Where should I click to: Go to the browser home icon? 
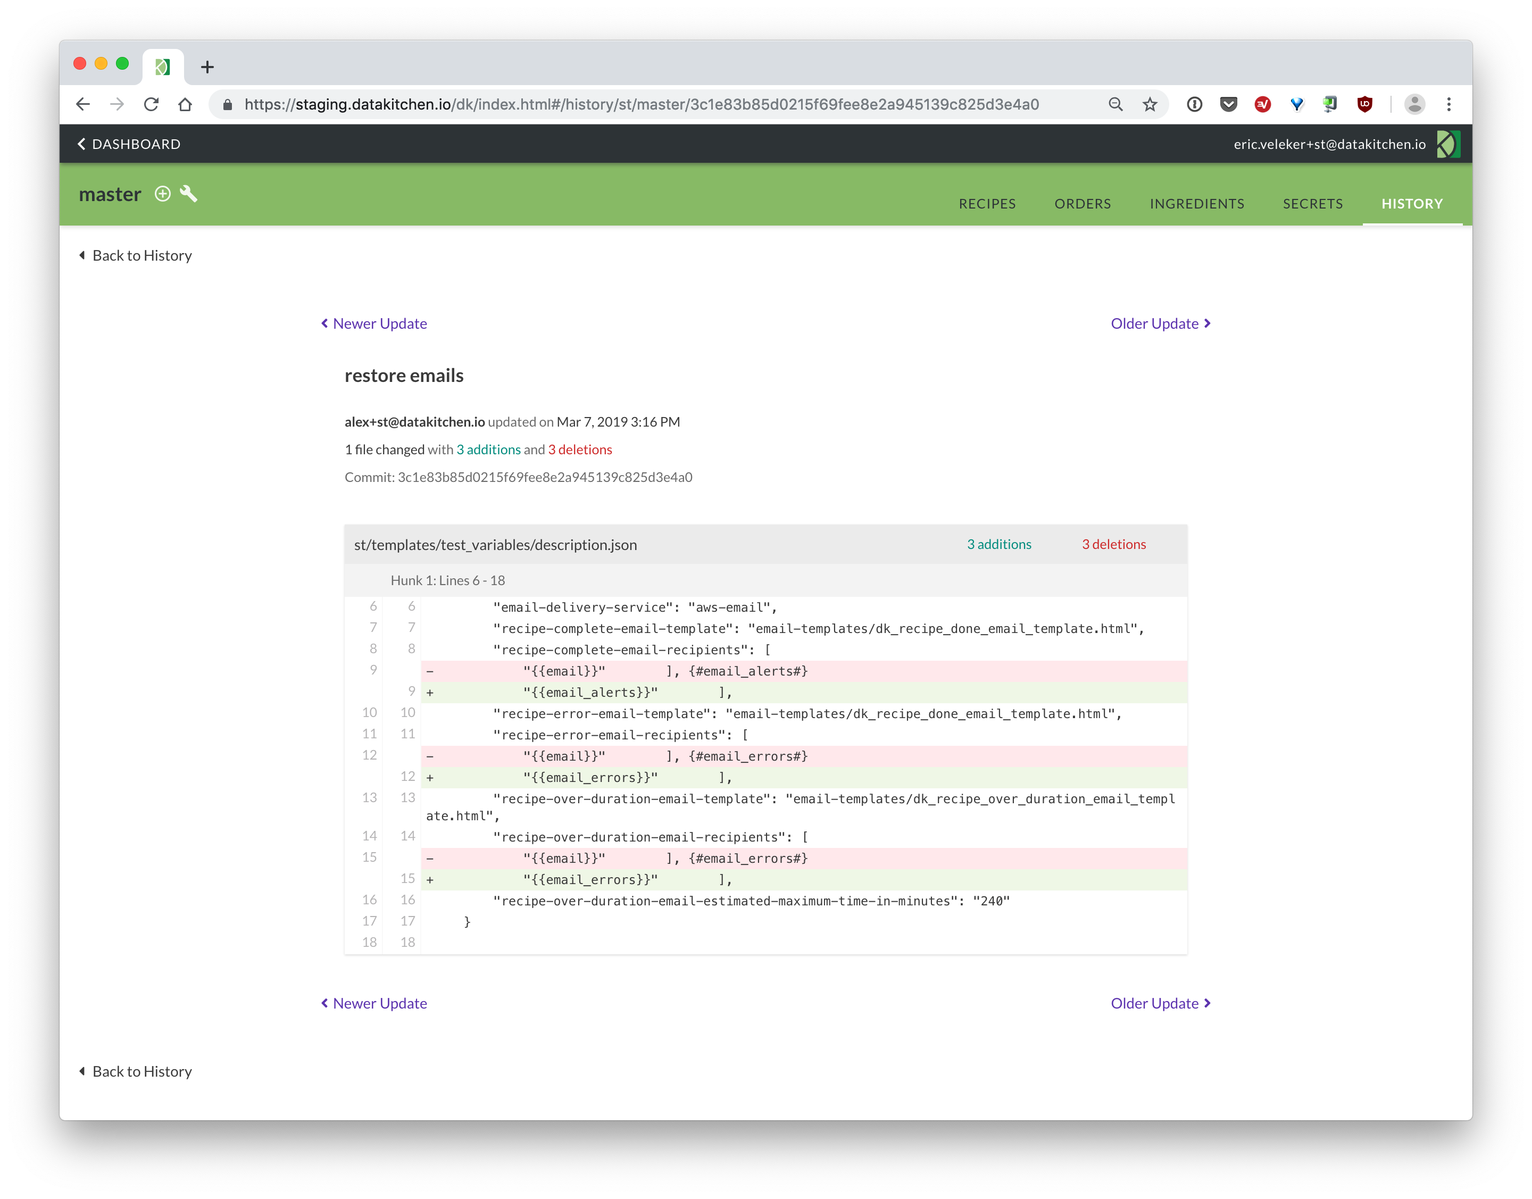[x=185, y=105]
